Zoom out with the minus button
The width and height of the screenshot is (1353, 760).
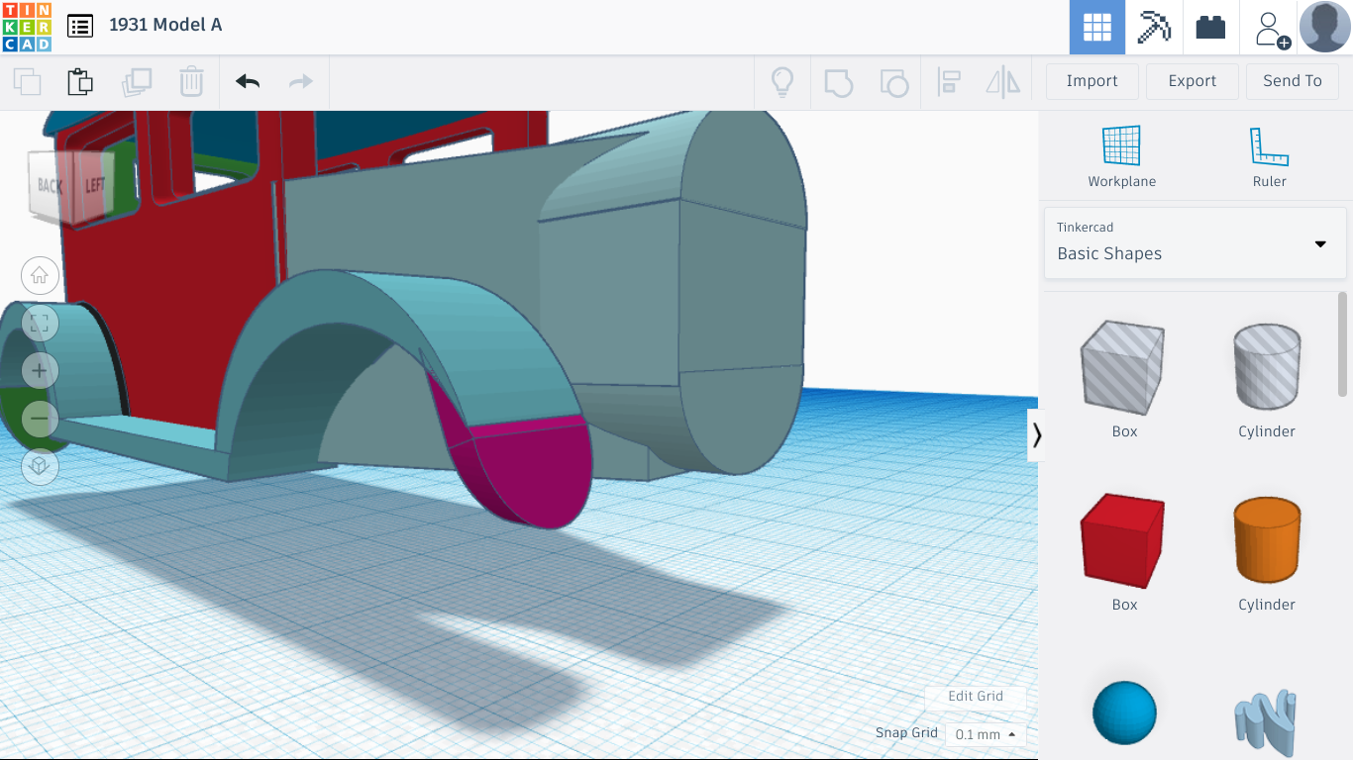pyautogui.click(x=40, y=419)
